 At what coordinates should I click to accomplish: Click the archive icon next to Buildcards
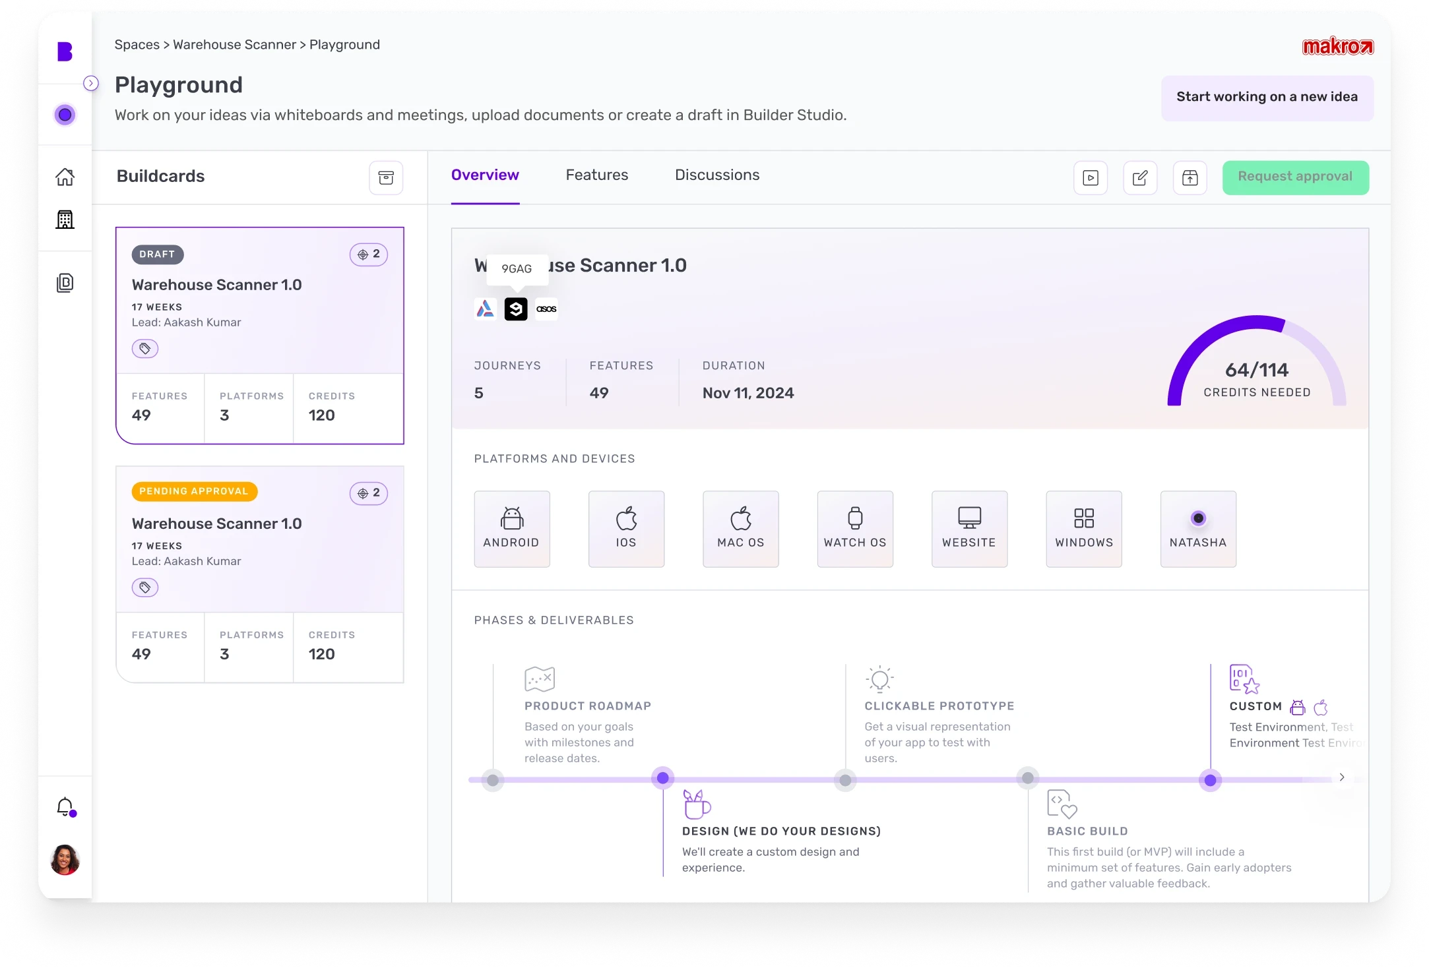coord(386,177)
